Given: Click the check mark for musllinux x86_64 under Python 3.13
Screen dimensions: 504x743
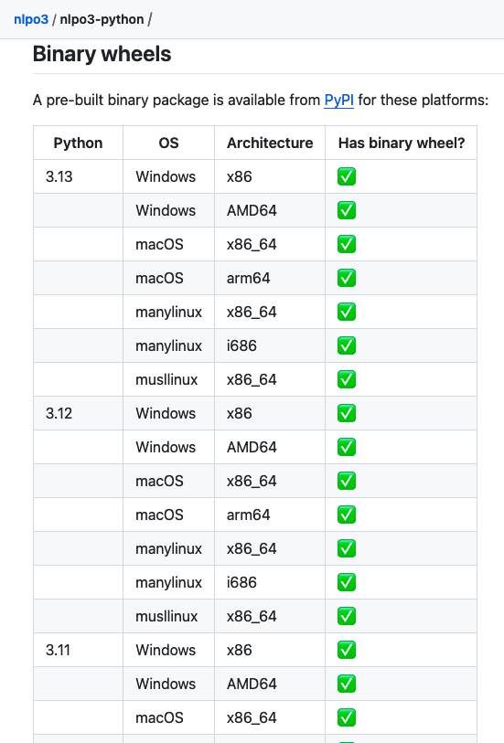Looking at the screenshot, I should pos(347,379).
